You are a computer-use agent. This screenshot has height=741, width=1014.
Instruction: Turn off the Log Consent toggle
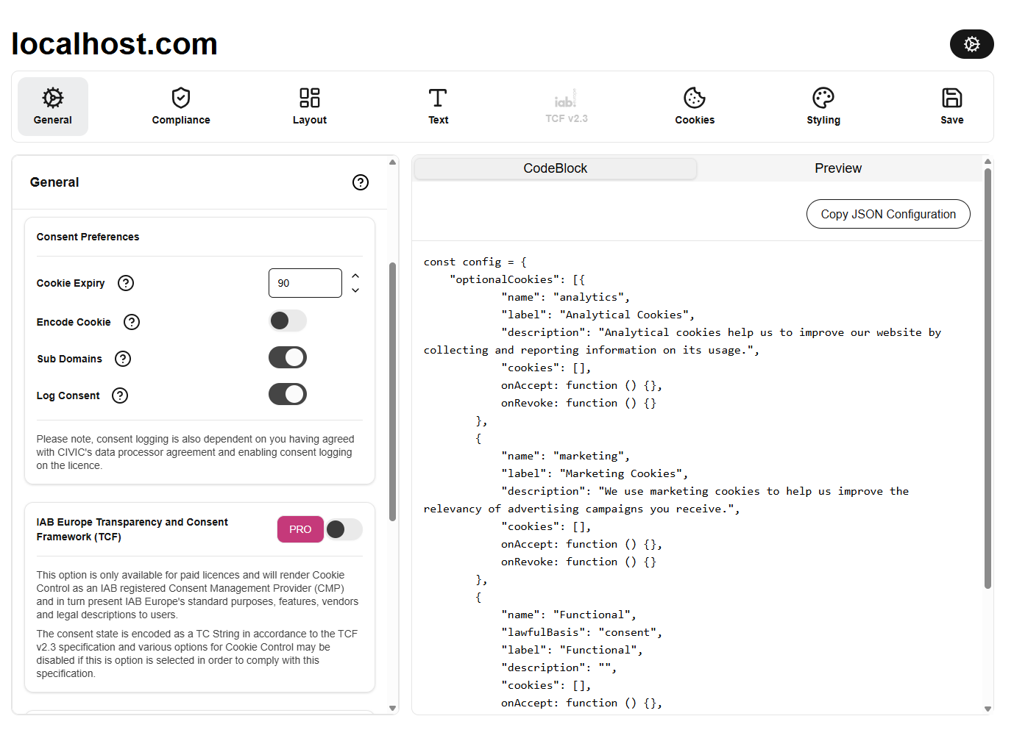pyautogui.click(x=288, y=395)
